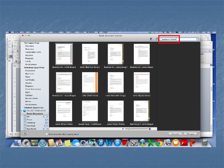Open System Preferences gear in Dock
This screenshot has width=224, height=168.
click(134, 143)
